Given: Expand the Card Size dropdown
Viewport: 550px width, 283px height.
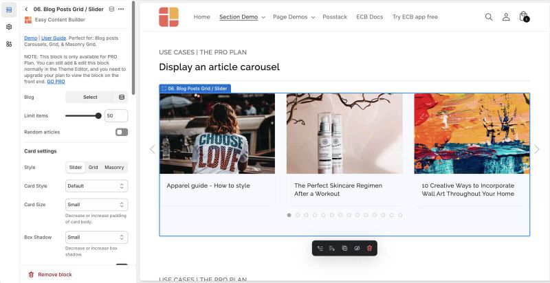Looking at the screenshot, I should pos(96,205).
